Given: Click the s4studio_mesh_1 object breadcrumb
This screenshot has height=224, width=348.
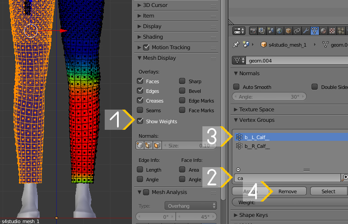Looking at the screenshot, I should tap(284, 45).
